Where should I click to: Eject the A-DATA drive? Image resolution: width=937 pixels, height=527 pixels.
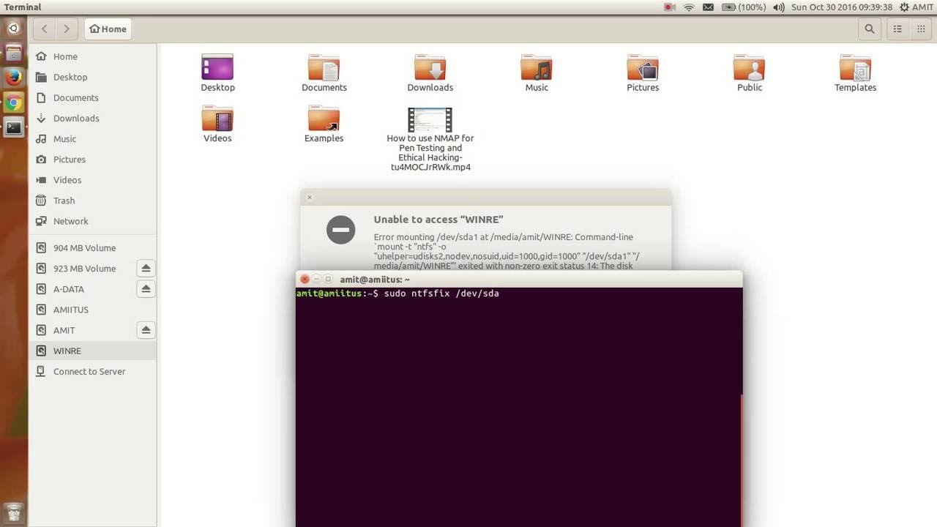tap(146, 289)
